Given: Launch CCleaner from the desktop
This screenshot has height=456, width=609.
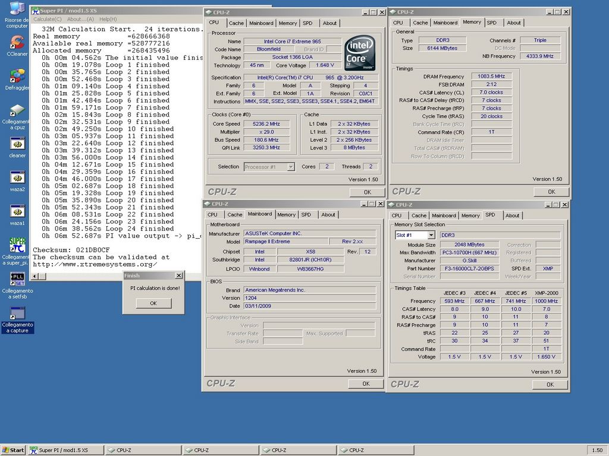Looking at the screenshot, I should pyautogui.click(x=17, y=46).
